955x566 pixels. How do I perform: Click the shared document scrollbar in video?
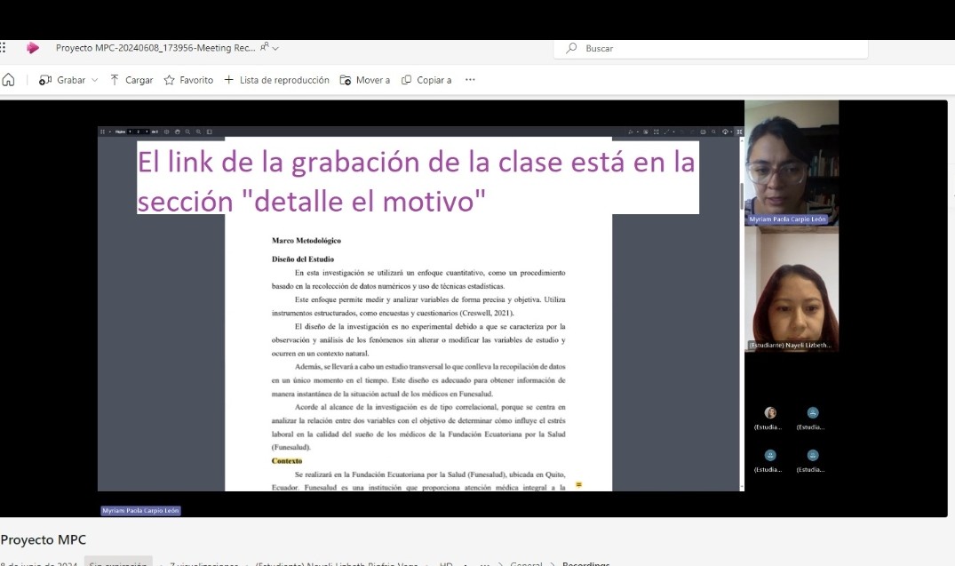741,195
